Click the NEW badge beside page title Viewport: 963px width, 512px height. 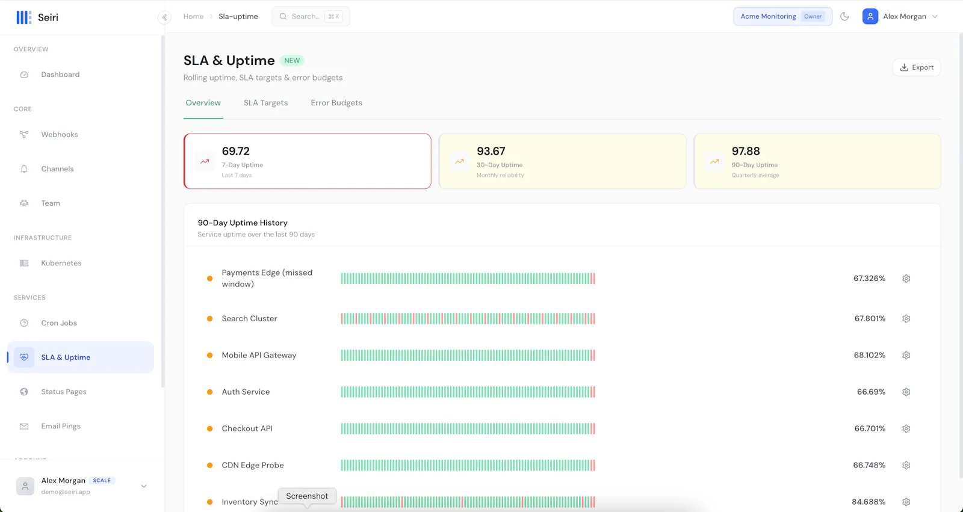coord(292,61)
